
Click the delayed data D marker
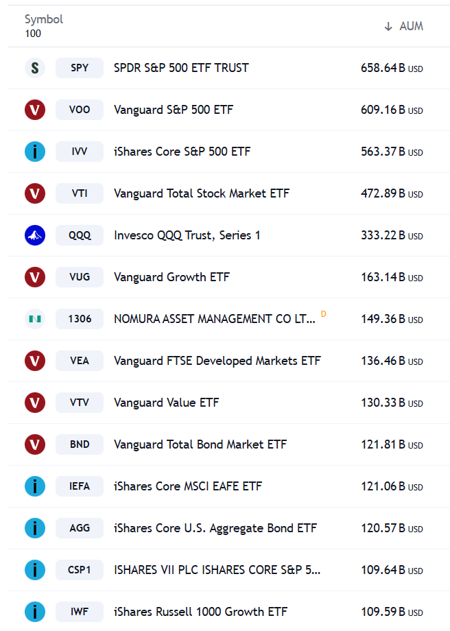[323, 314]
